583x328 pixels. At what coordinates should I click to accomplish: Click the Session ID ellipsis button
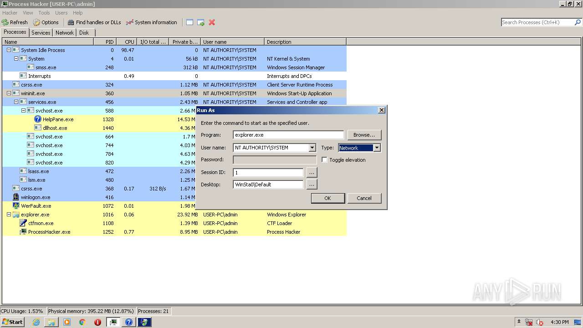(312, 173)
